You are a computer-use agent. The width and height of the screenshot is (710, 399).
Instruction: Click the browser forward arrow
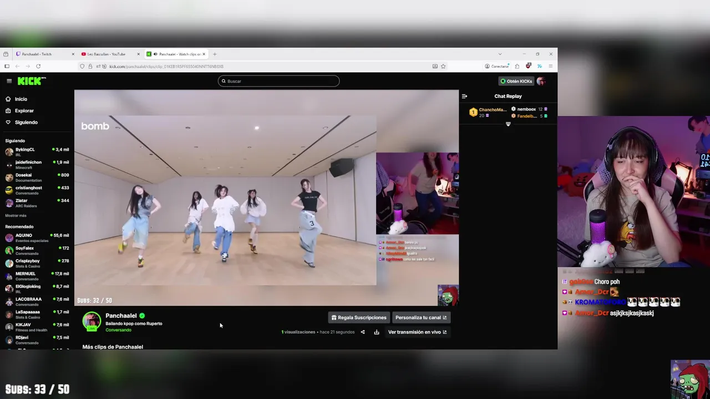click(27, 66)
